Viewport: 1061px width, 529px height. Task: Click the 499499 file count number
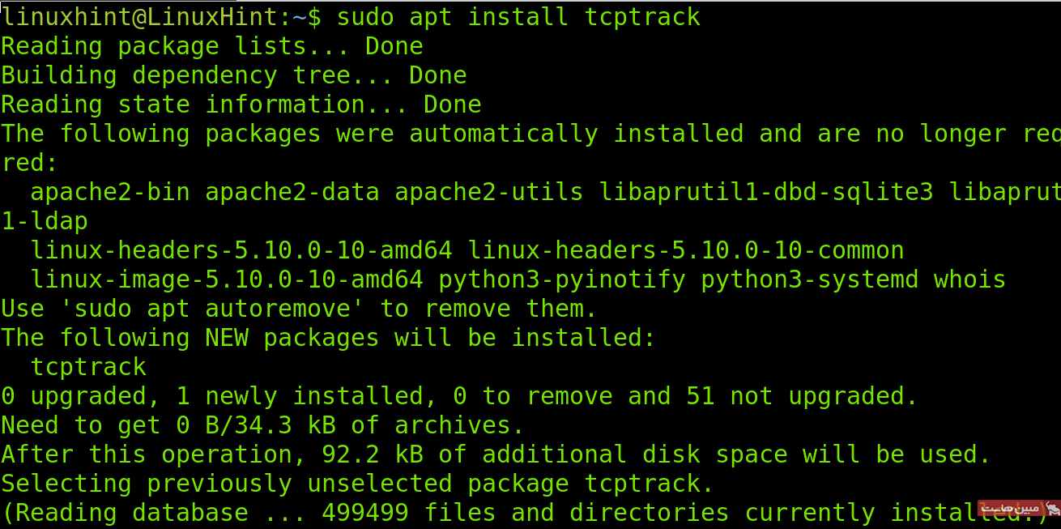[x=365, y=512]
